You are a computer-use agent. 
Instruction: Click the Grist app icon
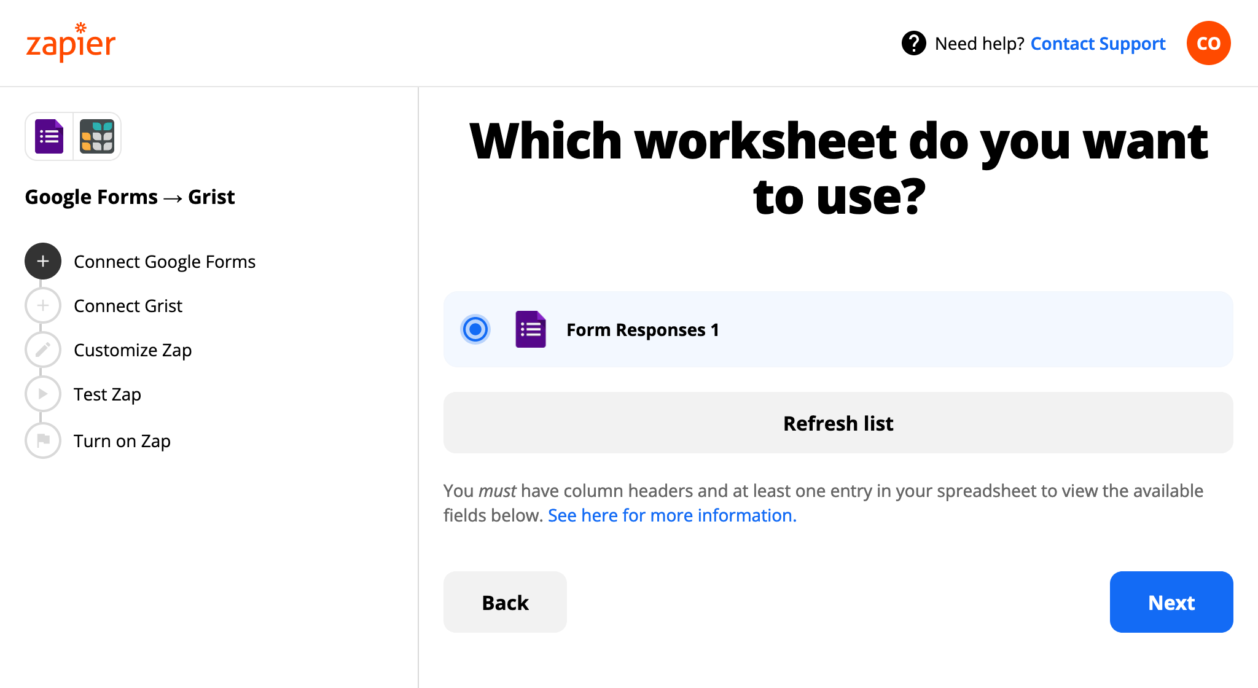click(x=97, y=136)
